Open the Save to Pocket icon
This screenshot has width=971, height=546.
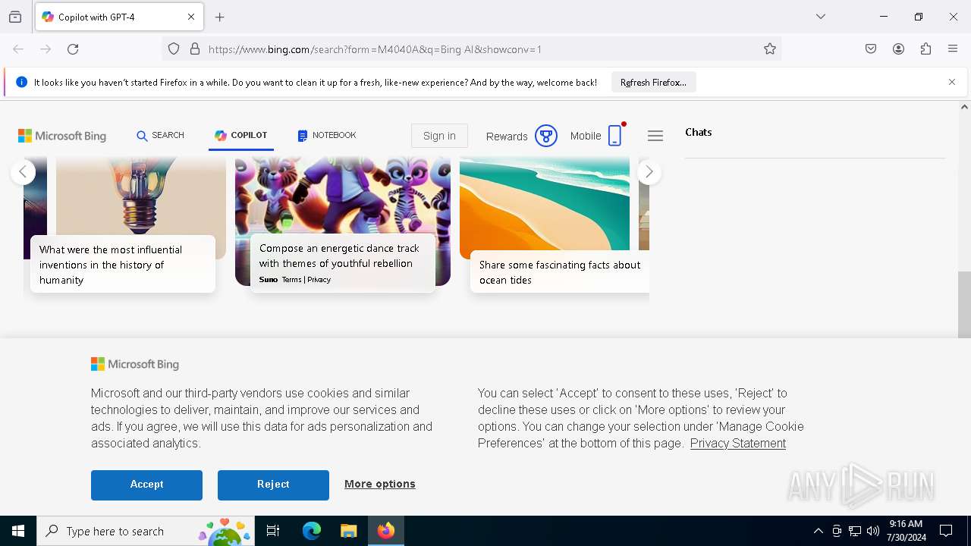coord(871,49)
